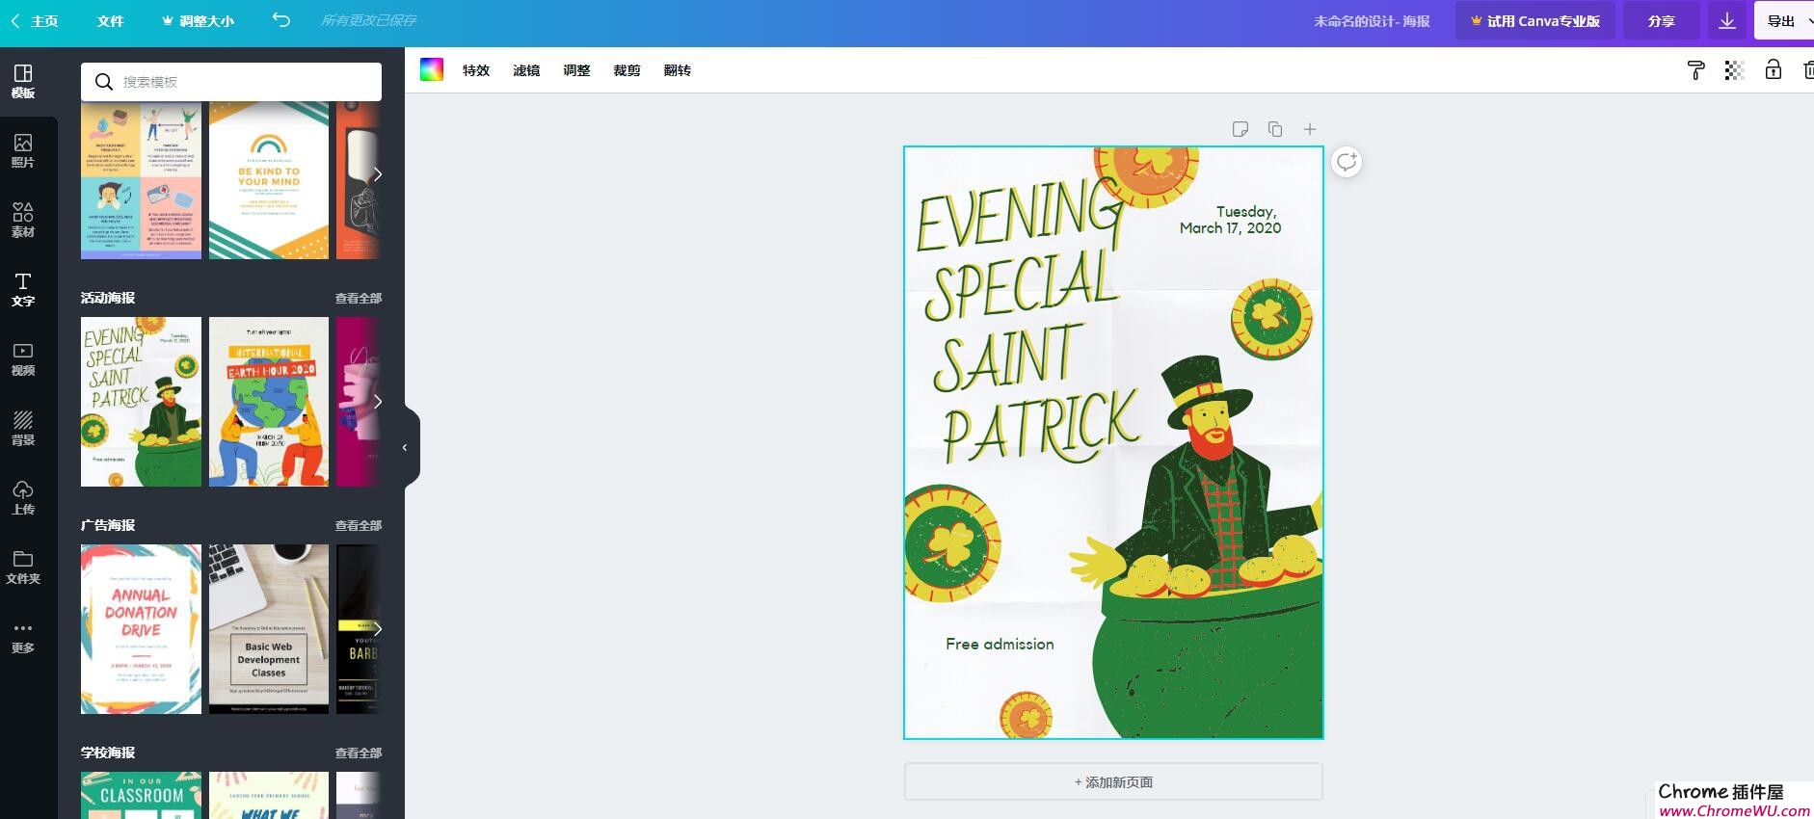Open the 上传 upload panel

pyautogui.click(x=23, y=497)
